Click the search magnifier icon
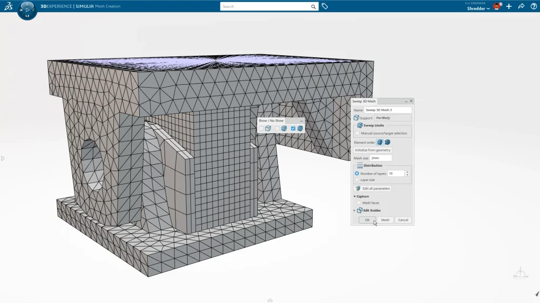 click(313, 7)
